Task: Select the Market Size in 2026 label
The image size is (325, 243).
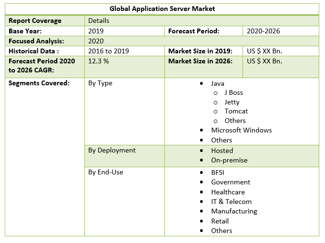Action: (200, 61)
